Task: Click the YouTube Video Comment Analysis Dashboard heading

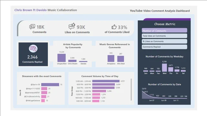Action: click(x=160, y=11)
